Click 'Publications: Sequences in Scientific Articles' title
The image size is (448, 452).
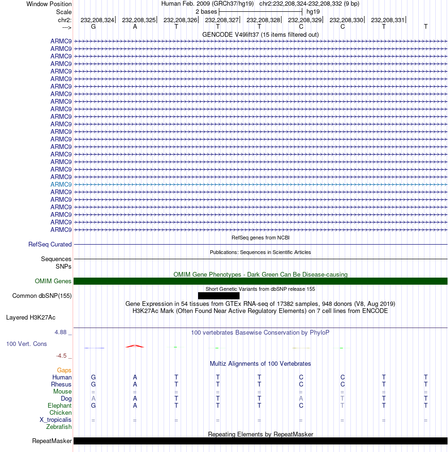click(260, 252)
